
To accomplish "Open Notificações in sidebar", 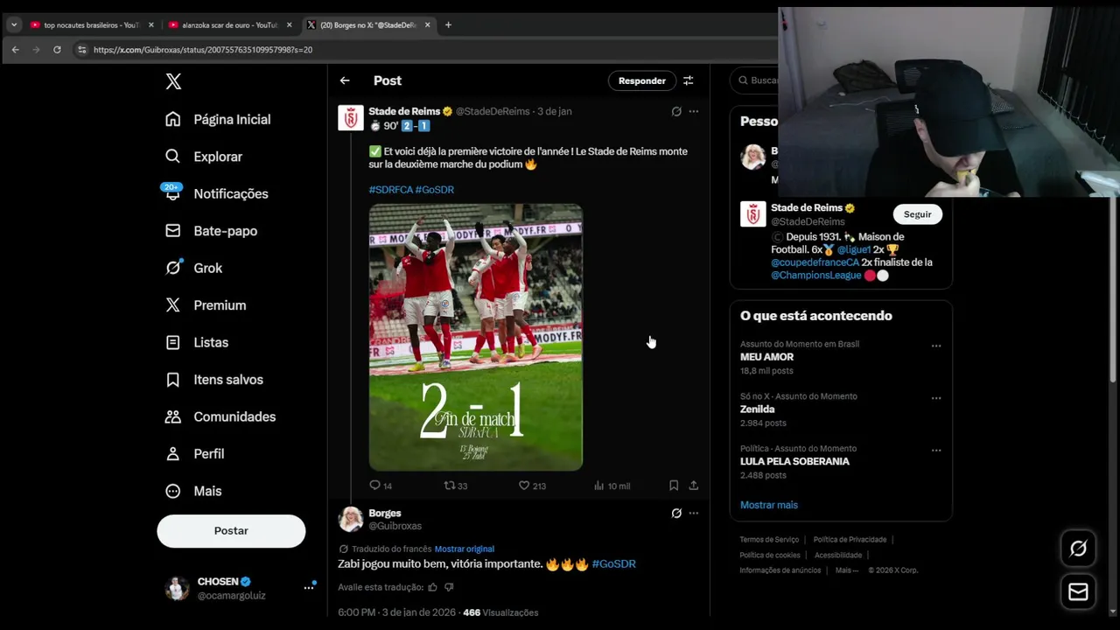I will (x=217, y=193).
